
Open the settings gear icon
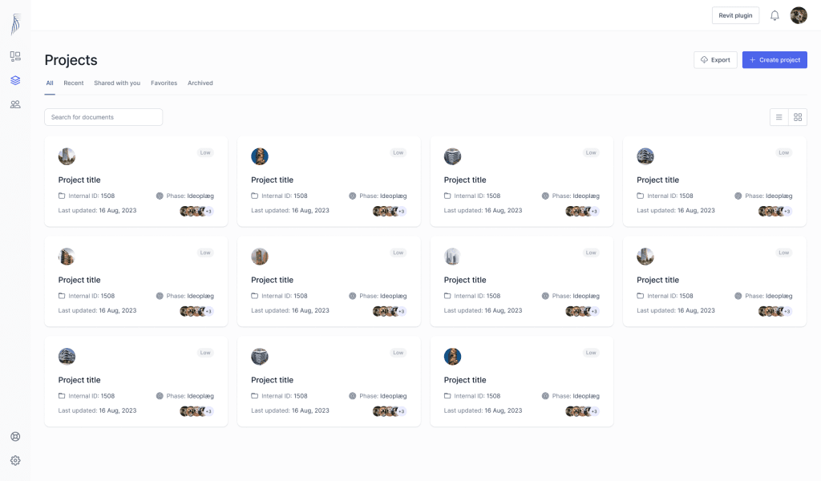pyautogui.click(x=15, y=461)
